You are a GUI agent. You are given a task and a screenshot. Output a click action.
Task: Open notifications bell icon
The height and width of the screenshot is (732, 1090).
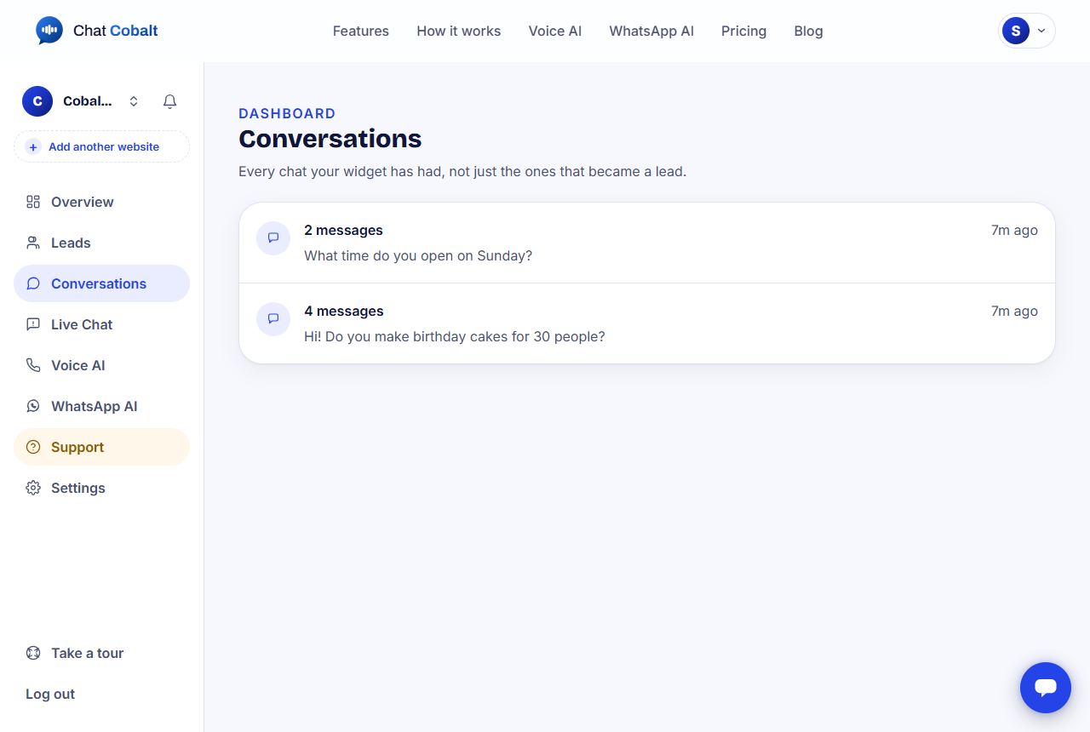tap(170, 101)
